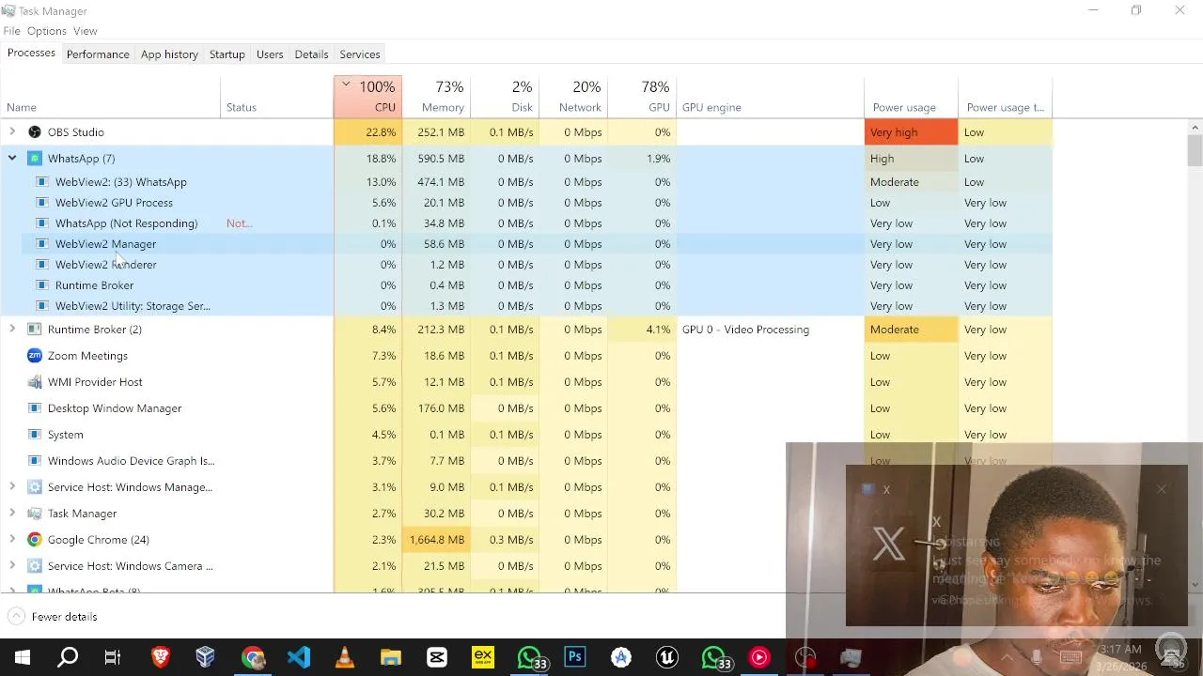Select the Windows Audio Device Graph Is... row
Viewport: 1203px width, 676px height.
click(526, 461)
